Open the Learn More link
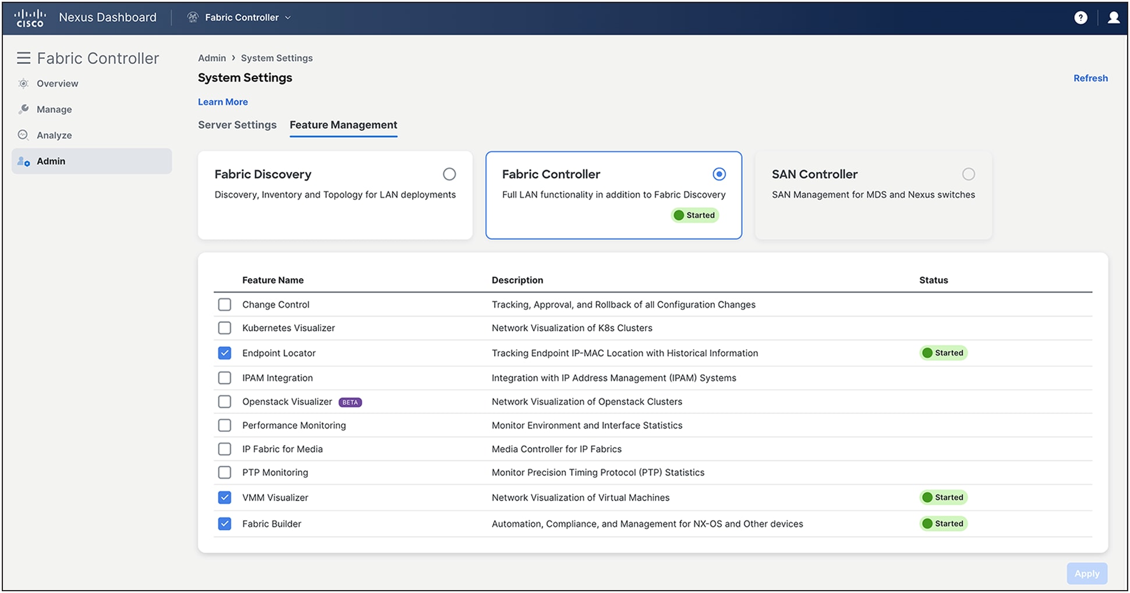The height and width of the screenshot is (593, 1130). [223, 102]
